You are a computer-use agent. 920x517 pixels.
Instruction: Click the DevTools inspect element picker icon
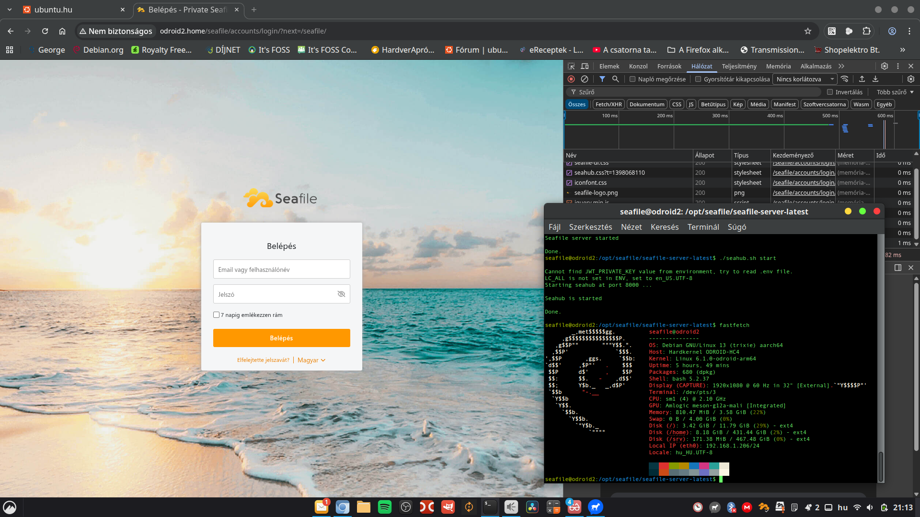[571, 66]
